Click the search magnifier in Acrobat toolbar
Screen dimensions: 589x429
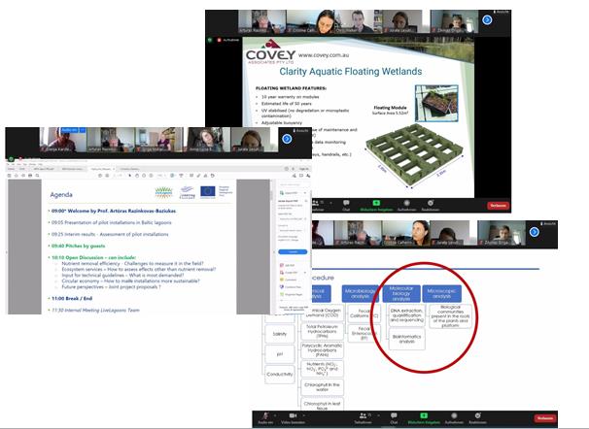37,176
